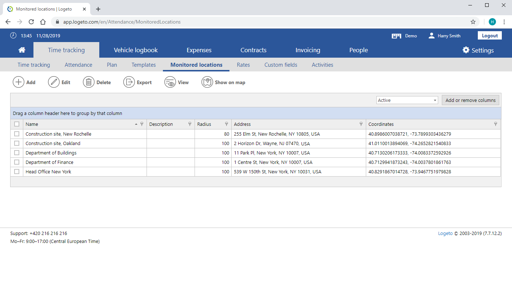Select the 255 Elm St, New Rochelle address
This screenshot has height=289, width=512.
tap(277, 134)
